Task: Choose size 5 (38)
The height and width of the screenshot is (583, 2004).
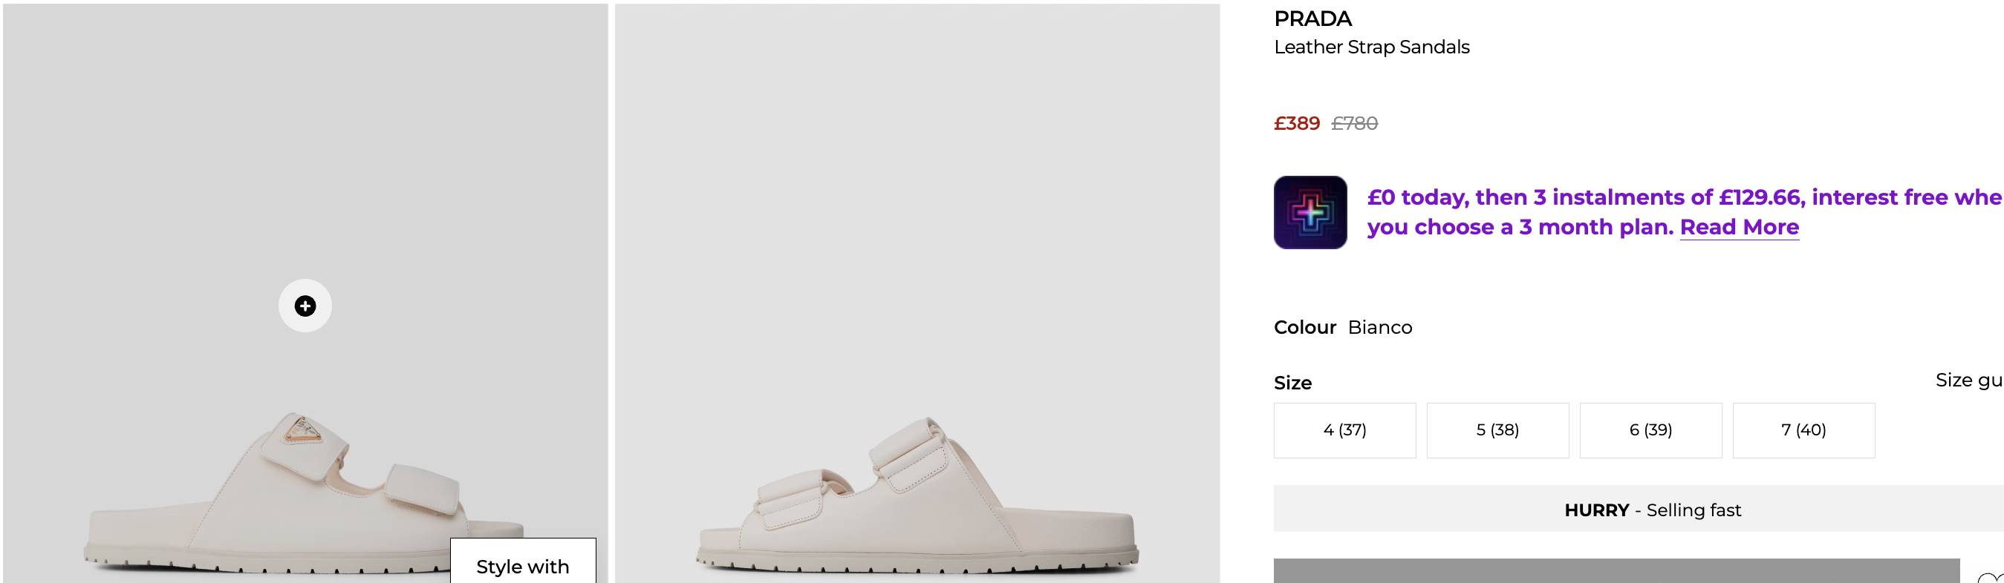Action: pos(1497,430)
